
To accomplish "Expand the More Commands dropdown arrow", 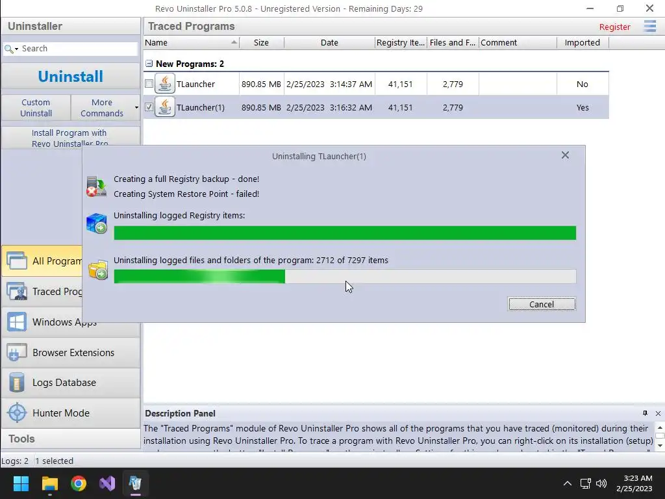I will (x=136, y=107).
